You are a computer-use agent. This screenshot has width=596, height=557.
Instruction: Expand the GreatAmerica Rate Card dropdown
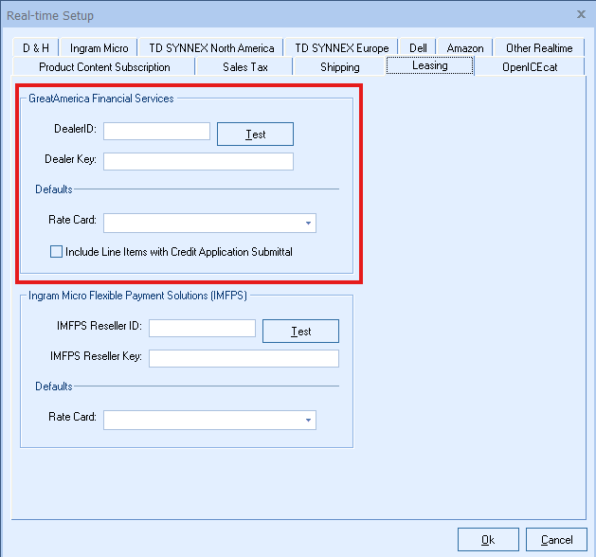coord(308,224)
